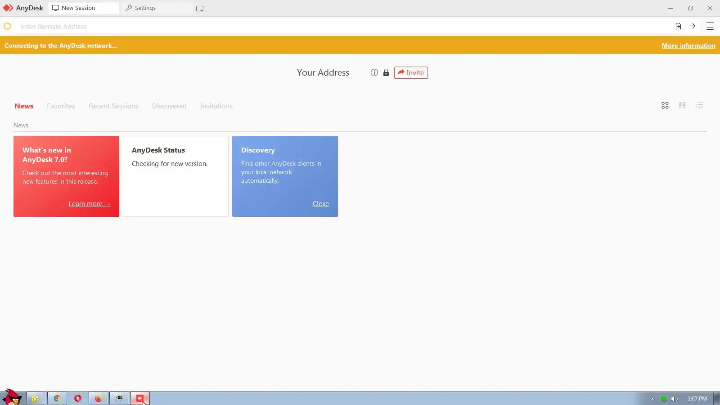Click the Connecting to the AnyDesk network message
Screen dimensions: 720x405
[61, 45]
